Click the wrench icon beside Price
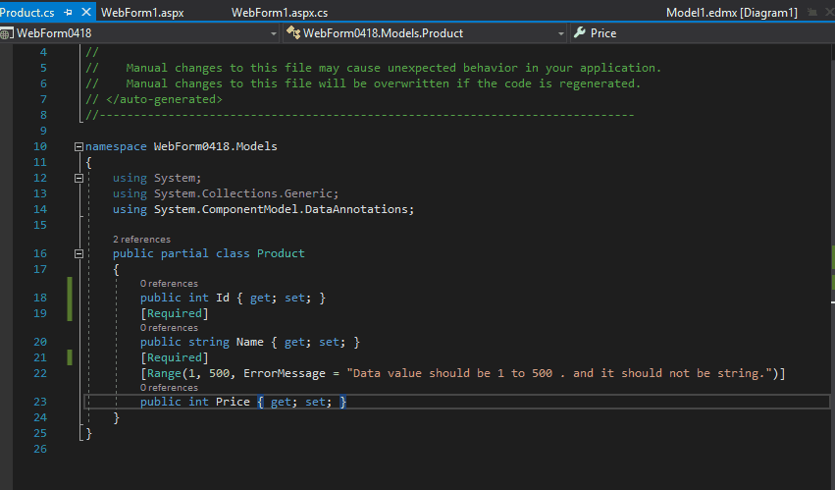Image resolution: width=835 pixels, height=490 pixels. pos(580,33)
